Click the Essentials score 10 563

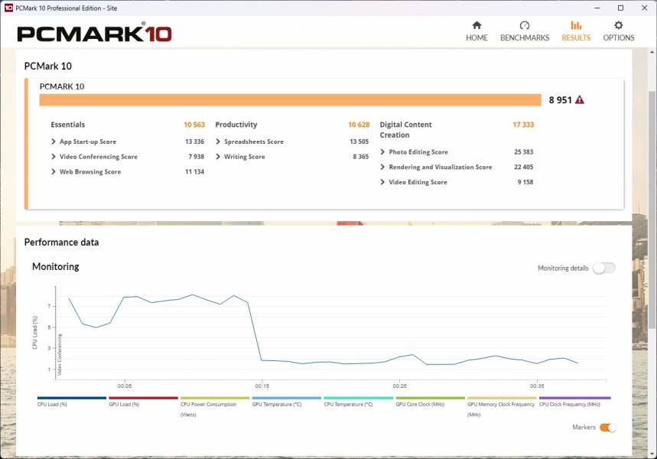pyautogui.click(x=194, y=125)
